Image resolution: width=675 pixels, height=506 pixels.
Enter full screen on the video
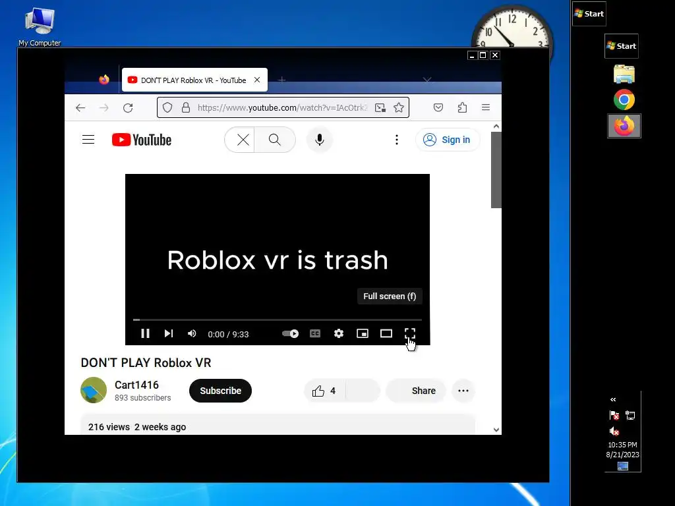(410, 333)
